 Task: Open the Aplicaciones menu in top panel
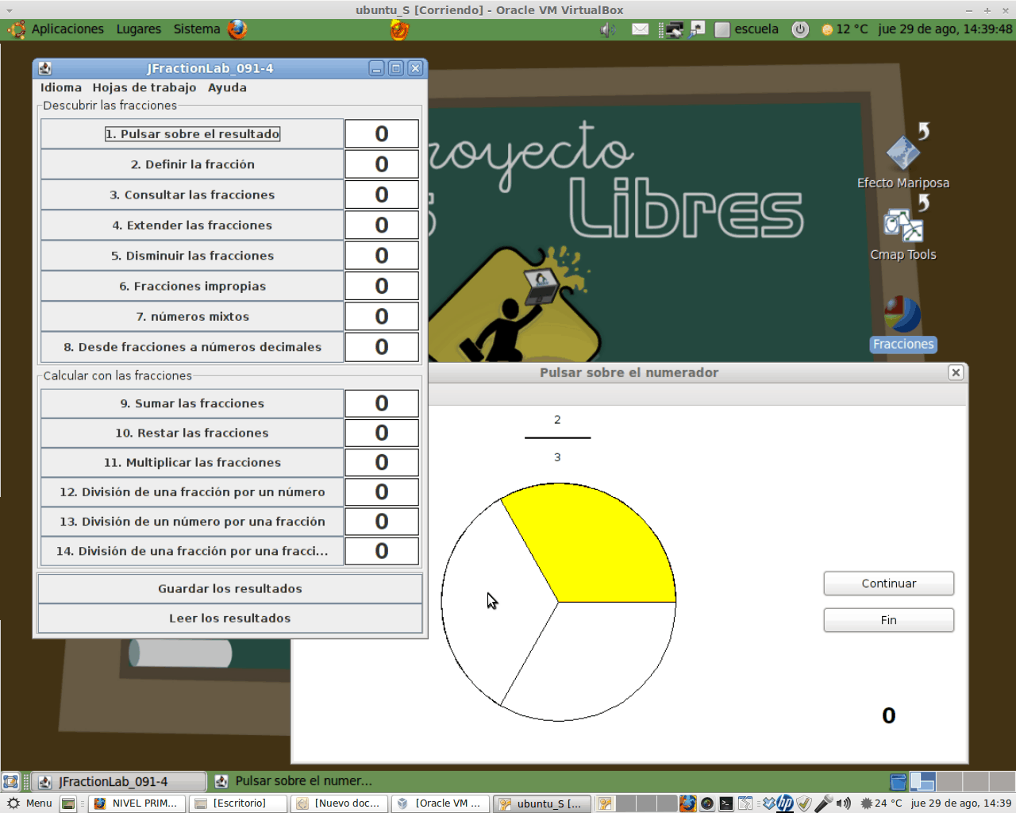[67, 29]
